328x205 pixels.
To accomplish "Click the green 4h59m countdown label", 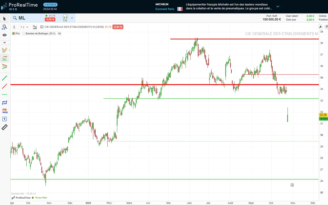I will [323, 119].
